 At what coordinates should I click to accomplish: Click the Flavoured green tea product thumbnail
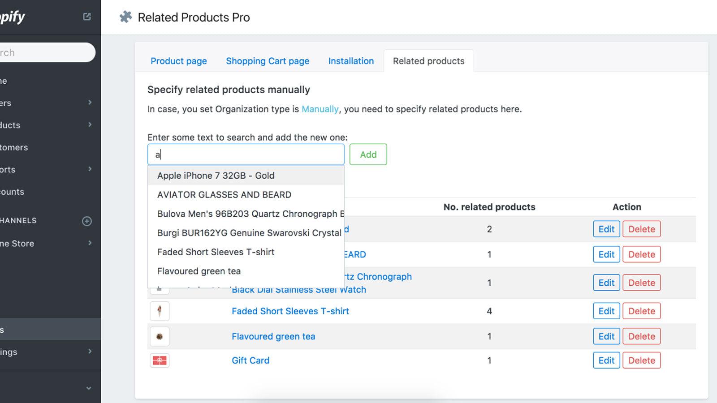(x=159, y=336)
